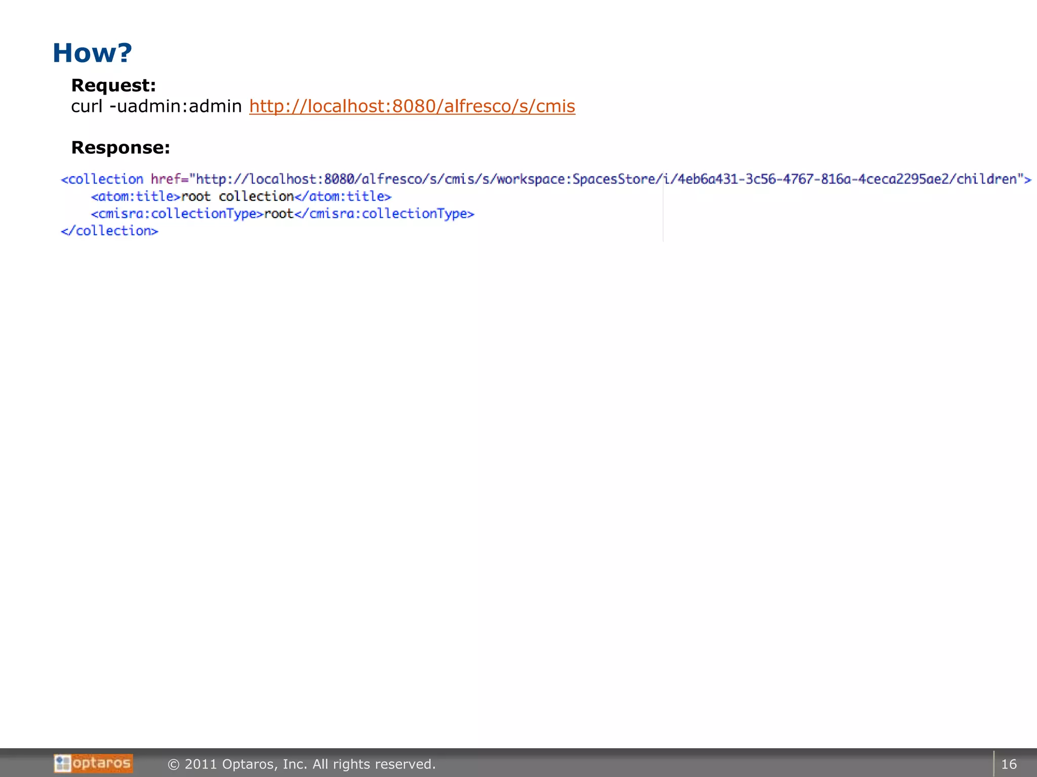Click the orange 'optaros' wordmark text

coord(102,762)
